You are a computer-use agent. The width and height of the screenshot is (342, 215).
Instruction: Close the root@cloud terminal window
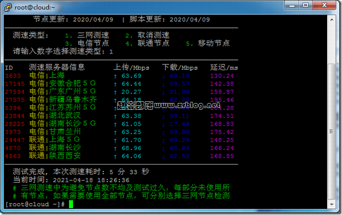click(x=324, y=6)
